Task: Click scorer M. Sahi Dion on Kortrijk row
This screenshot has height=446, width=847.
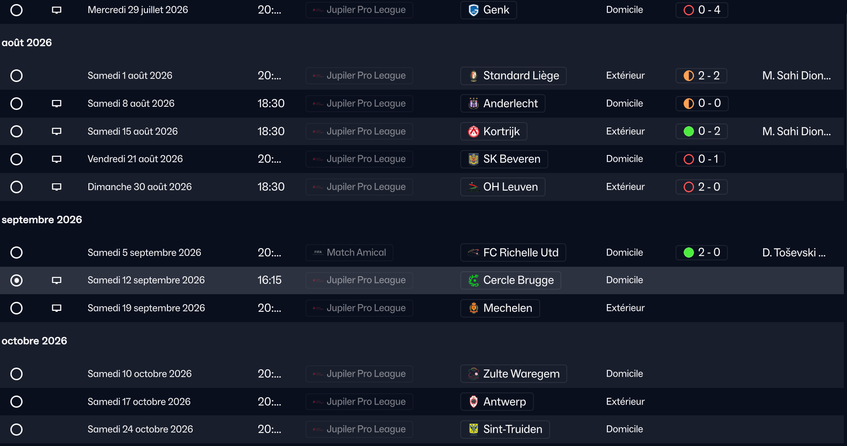Action: pyautogui.click(x=796, y=132)
